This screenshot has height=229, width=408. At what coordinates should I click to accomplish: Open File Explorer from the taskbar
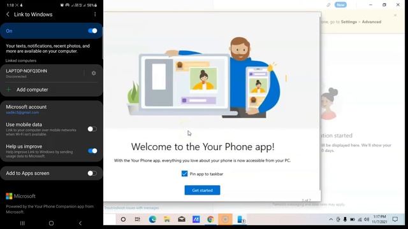click(167, 219)
